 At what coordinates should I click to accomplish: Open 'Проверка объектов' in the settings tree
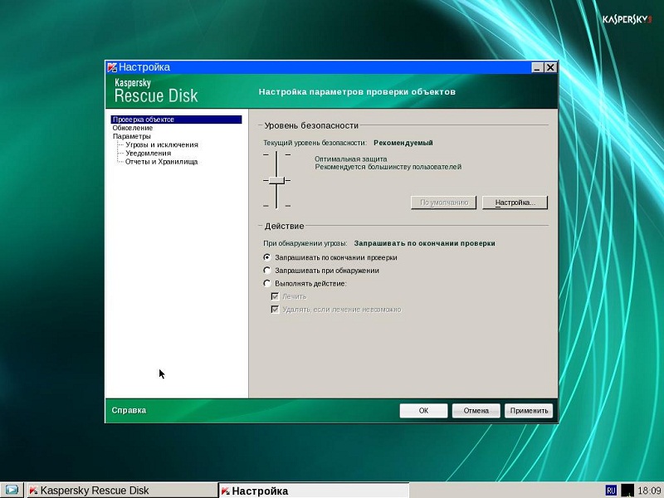[144, 120]
